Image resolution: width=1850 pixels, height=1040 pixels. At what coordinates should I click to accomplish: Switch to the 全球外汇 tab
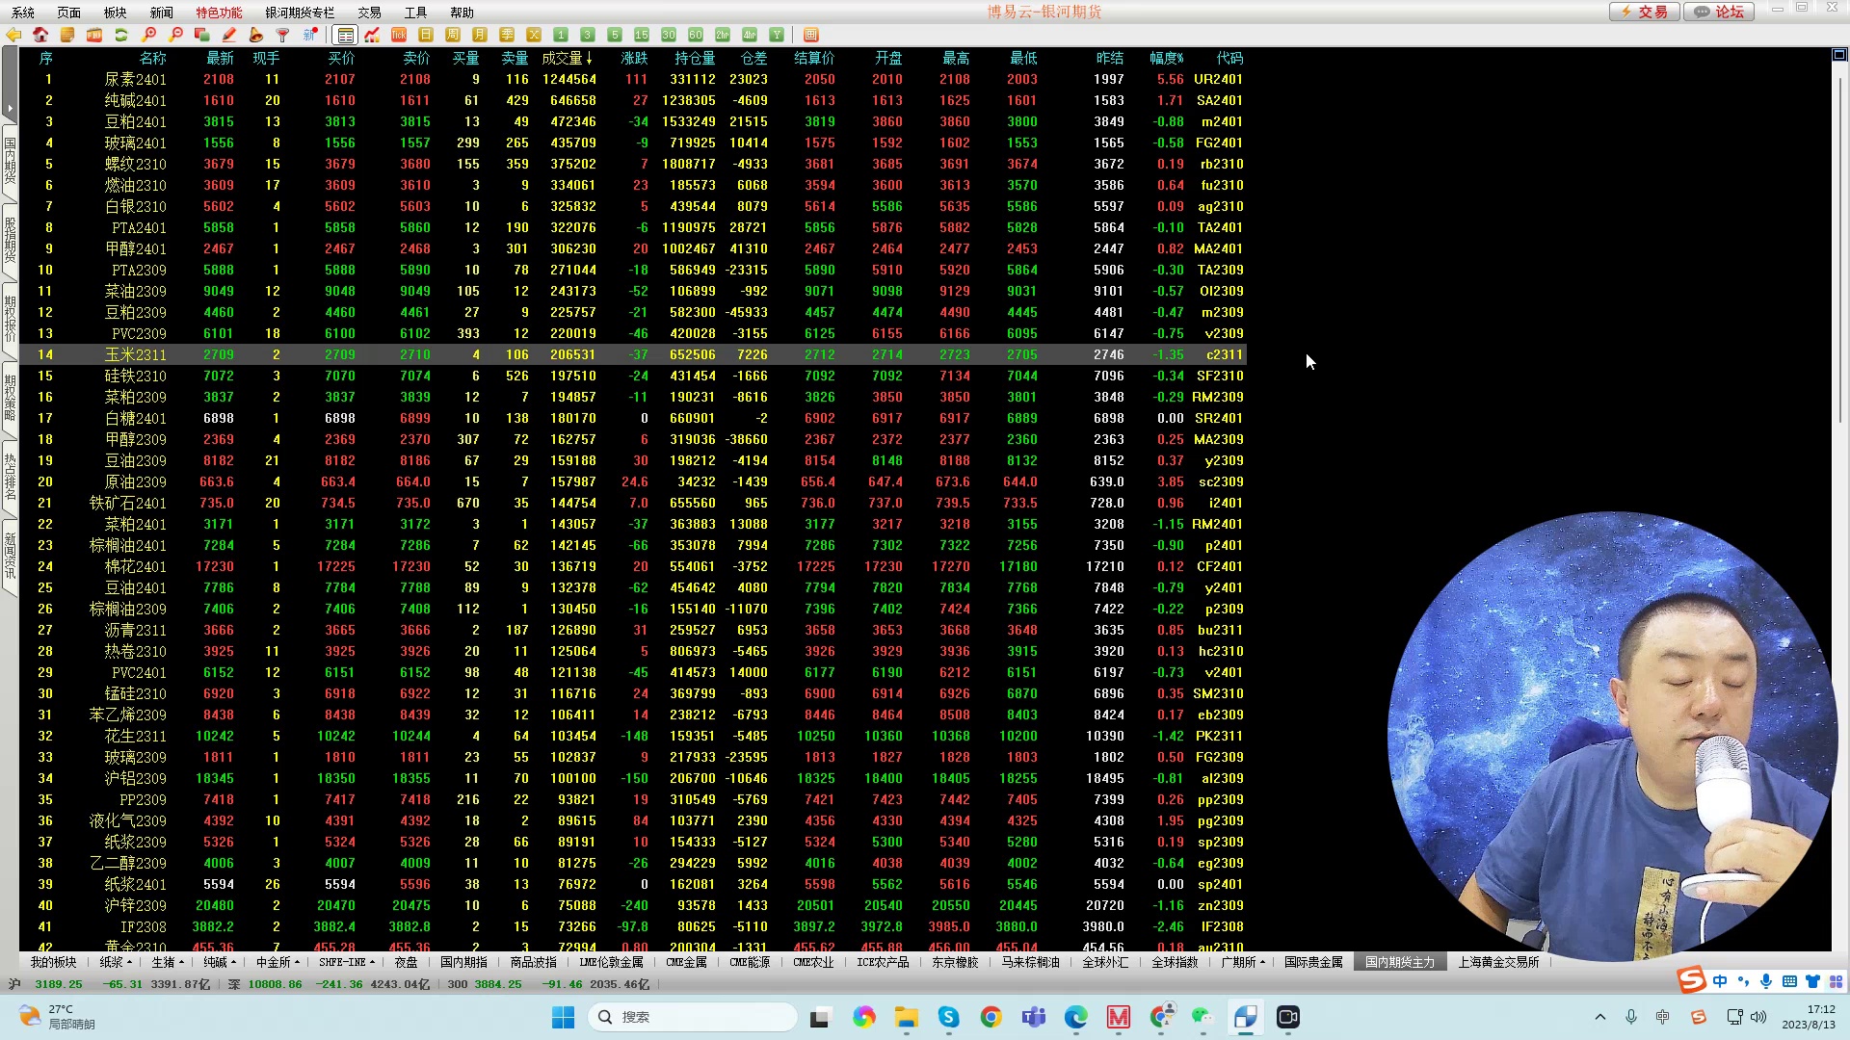point(1105,962)
